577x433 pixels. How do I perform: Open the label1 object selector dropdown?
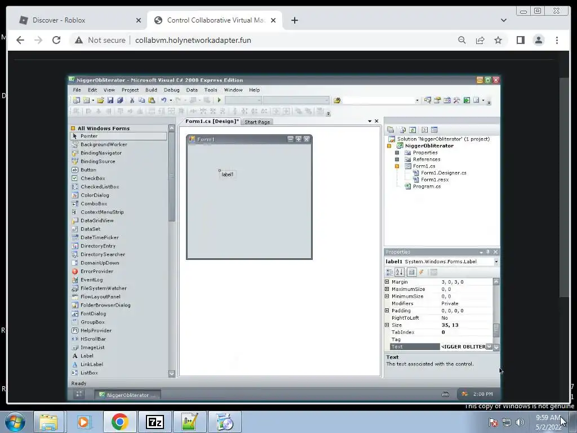[496, 262]
